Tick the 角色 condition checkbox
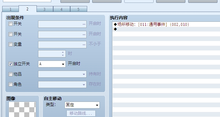The height and width of the screenshot is (117, 220). pyautogui.click(x=10, y=85)
